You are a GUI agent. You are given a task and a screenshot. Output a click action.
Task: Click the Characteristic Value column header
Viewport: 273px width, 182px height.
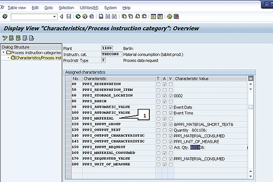(210, 79)
